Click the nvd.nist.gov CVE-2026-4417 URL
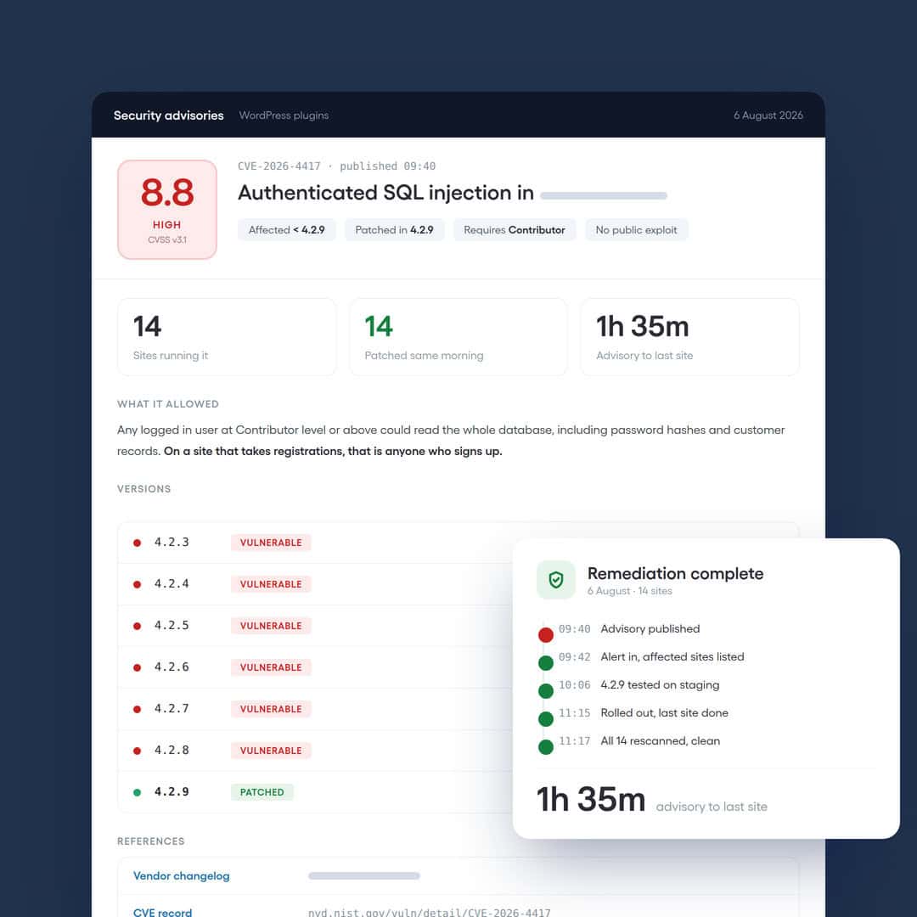Viewport: 917px width, 917px height. click(x=430, y=912)
